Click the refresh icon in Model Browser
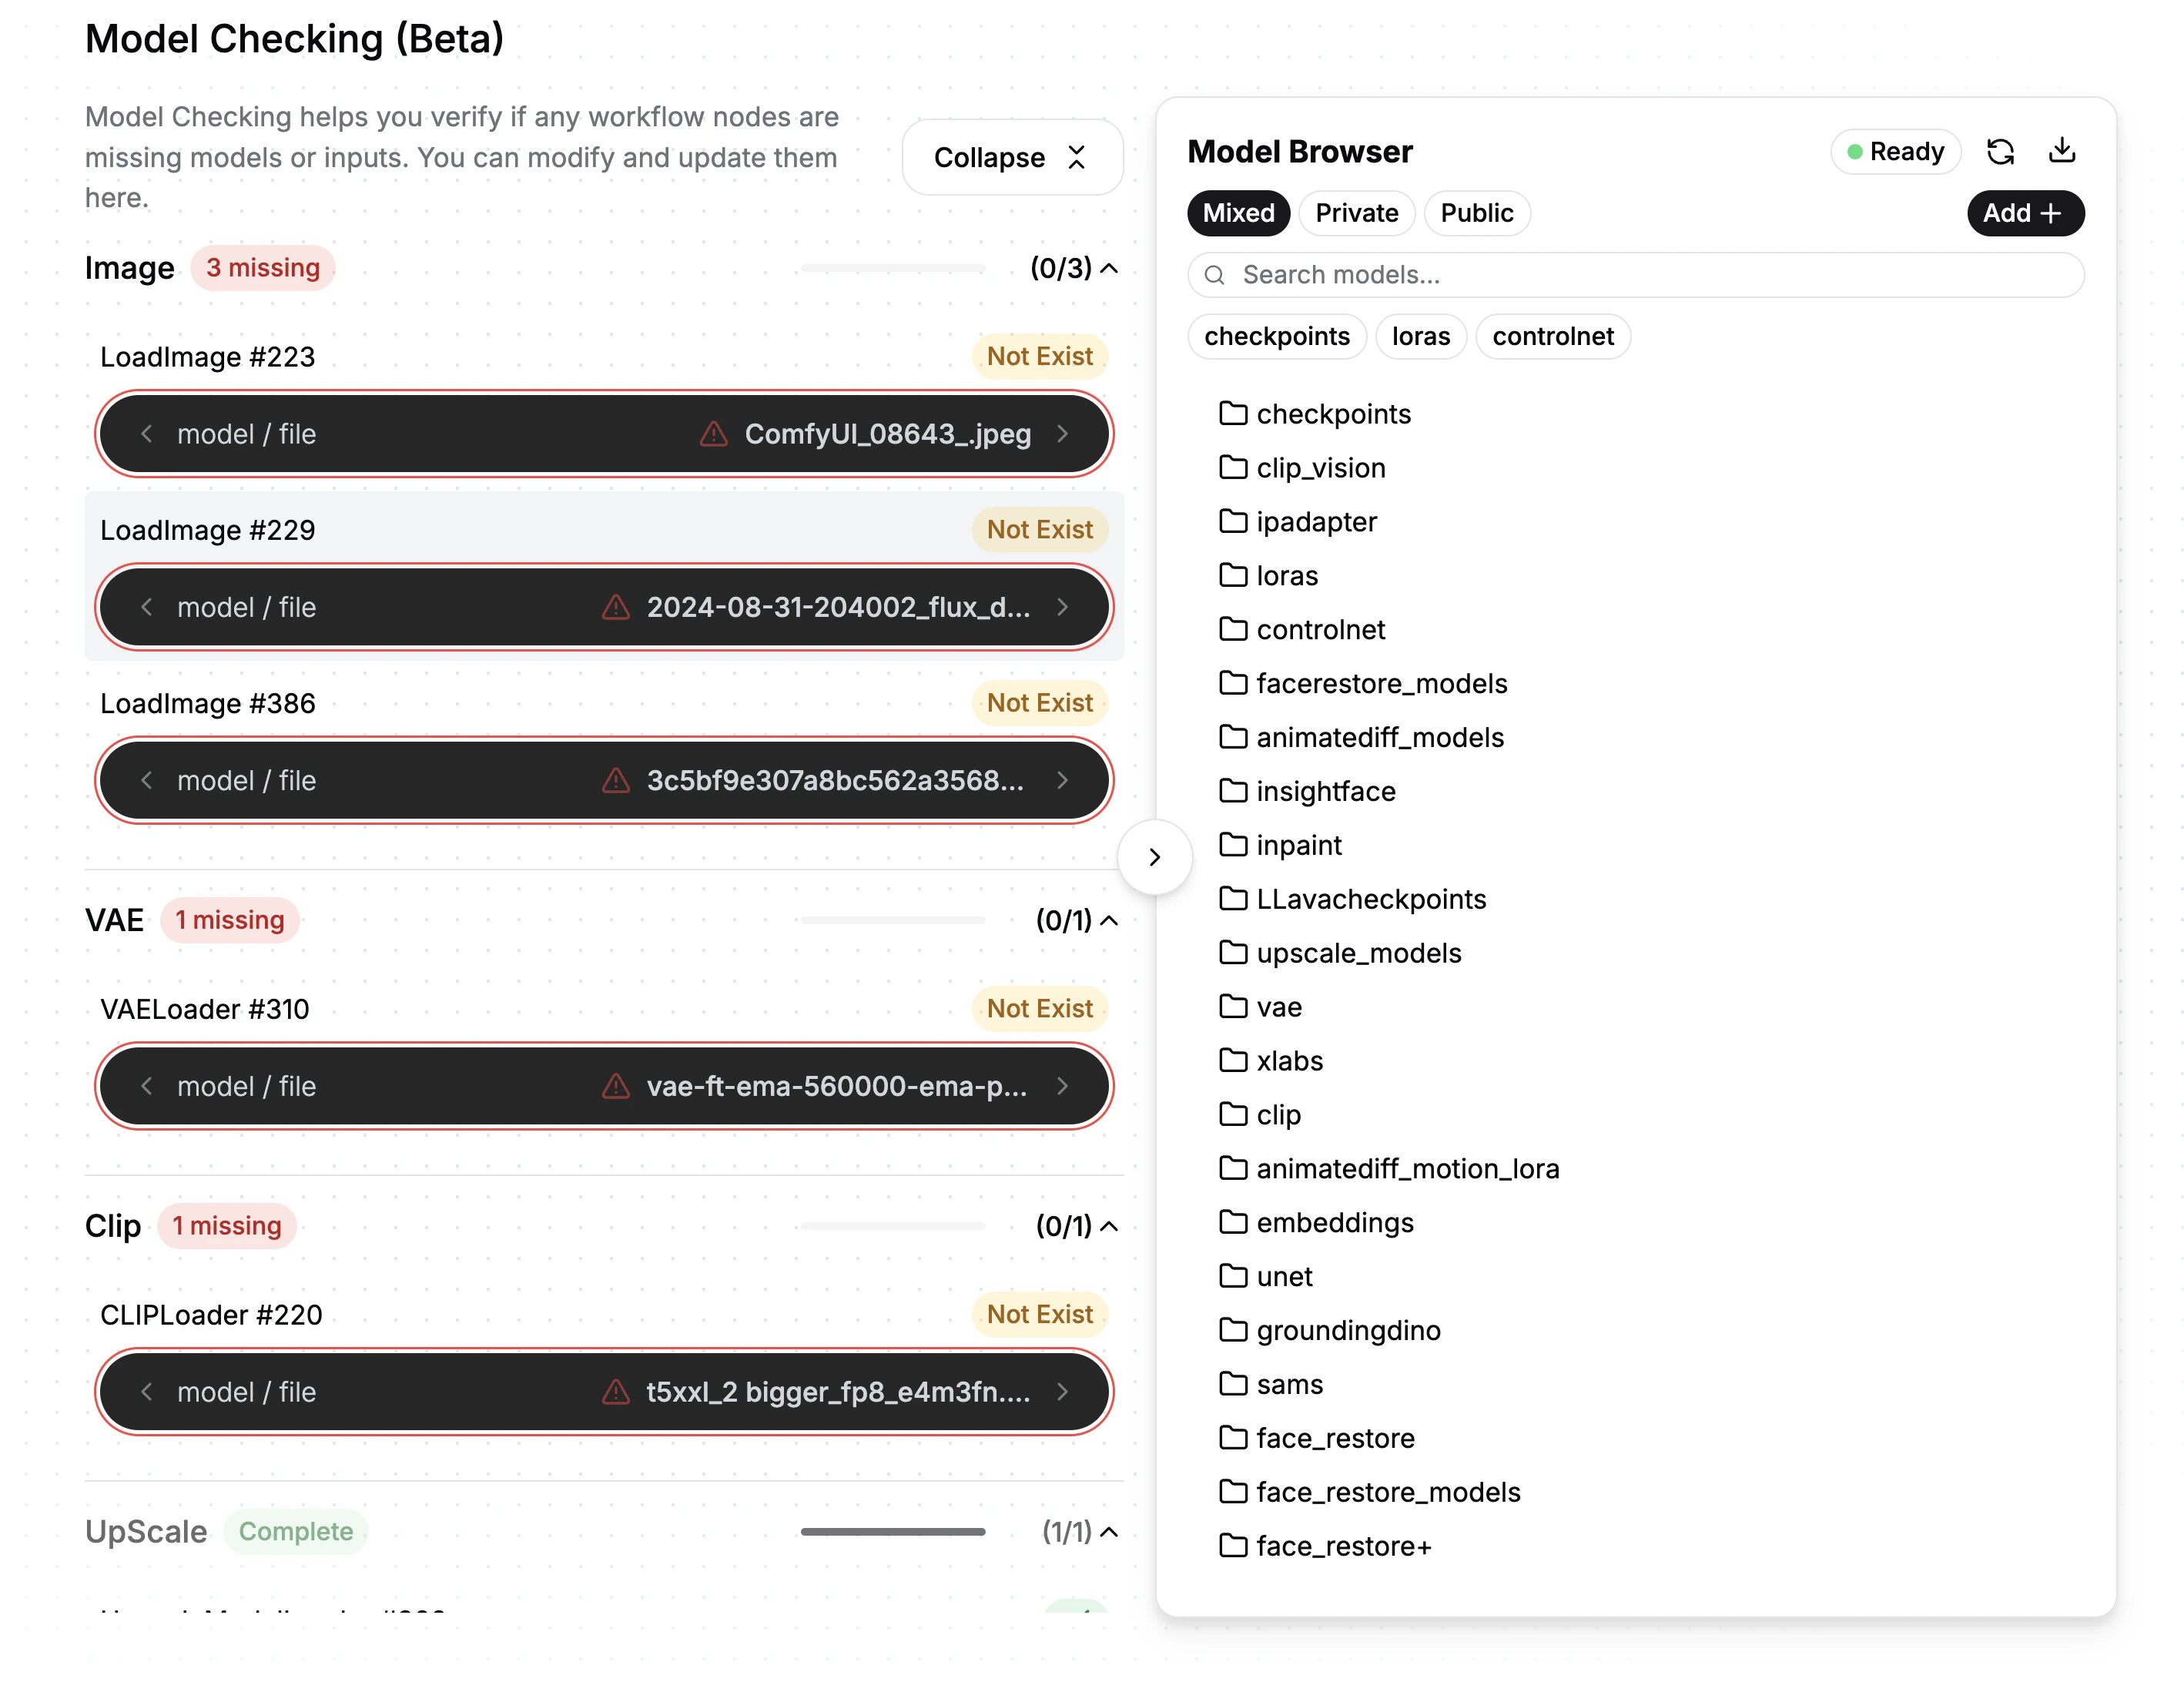 click(2000, 152)
